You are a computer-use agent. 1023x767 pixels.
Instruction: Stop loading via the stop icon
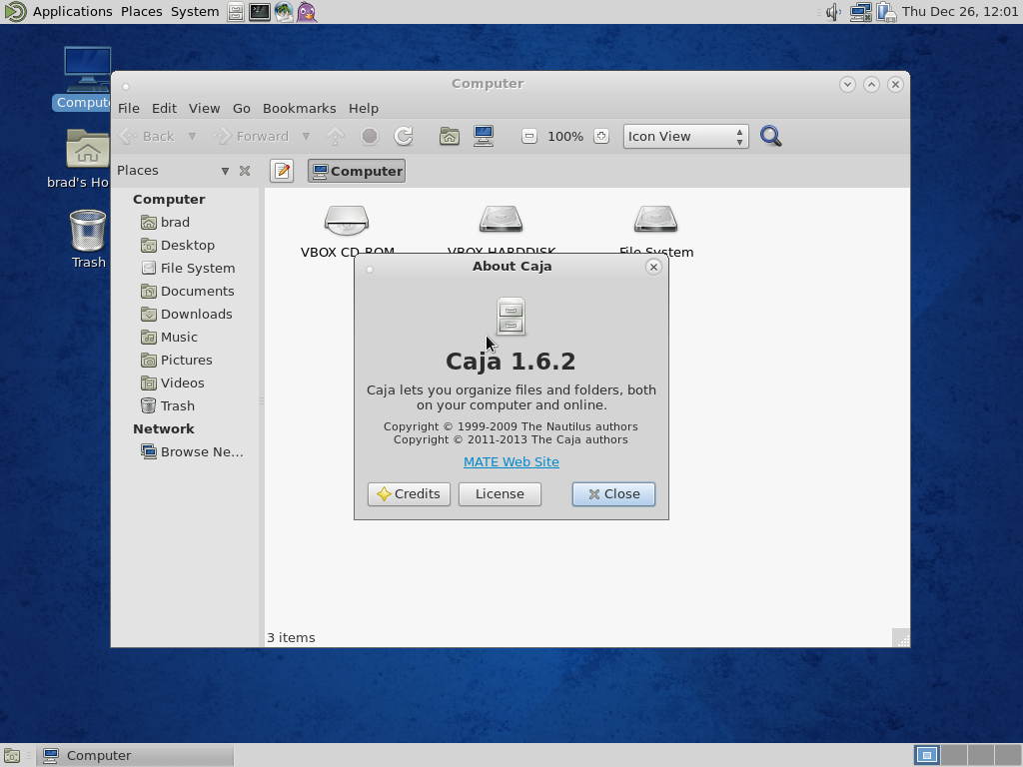pyautogui.click(x=370, y=136)
